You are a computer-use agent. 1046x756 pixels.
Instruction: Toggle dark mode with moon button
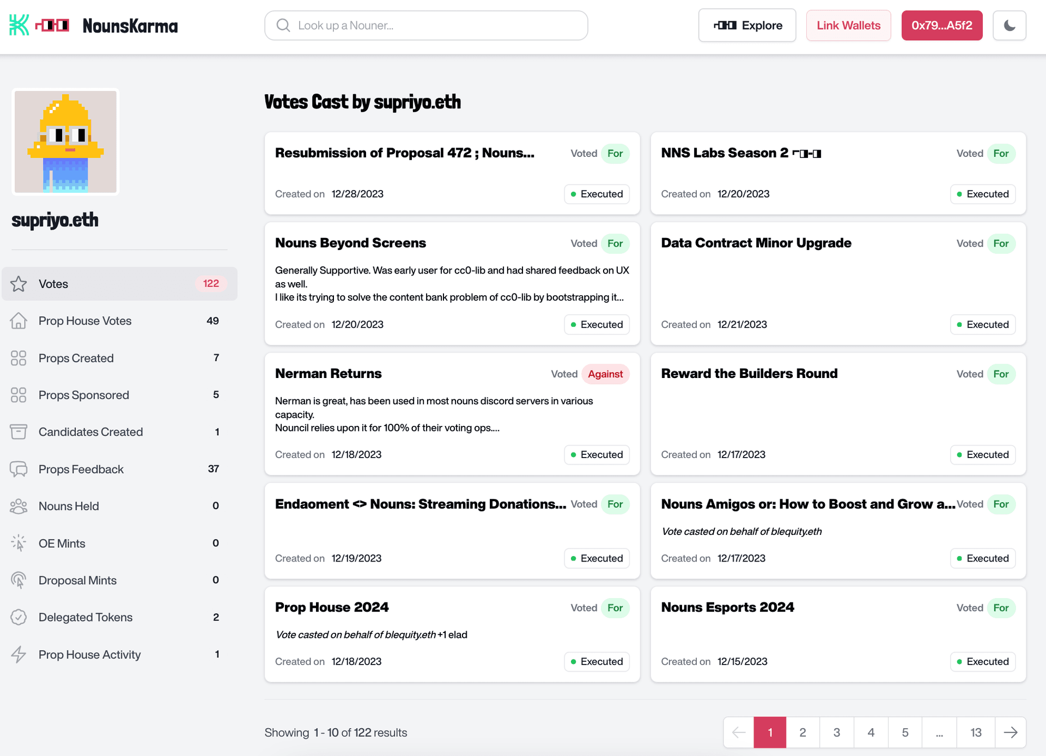[1009, 26]
